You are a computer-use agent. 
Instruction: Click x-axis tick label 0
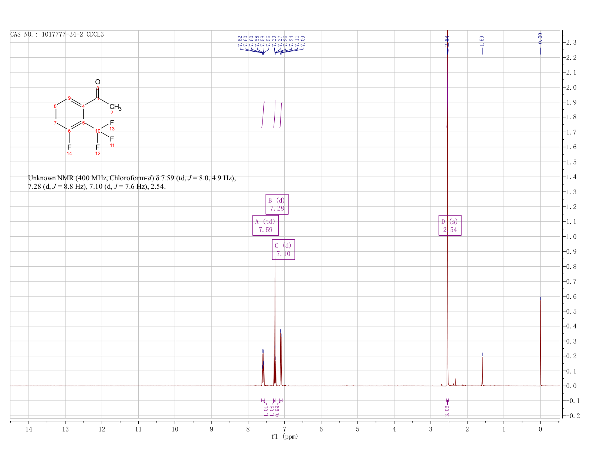(x=540, y=429)
